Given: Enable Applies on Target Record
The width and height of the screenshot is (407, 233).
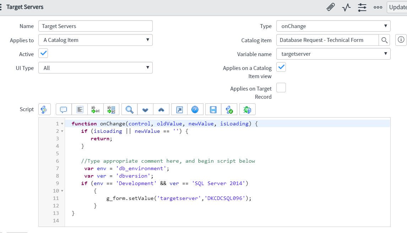Looking at the screenshot, I should point(281,87).
